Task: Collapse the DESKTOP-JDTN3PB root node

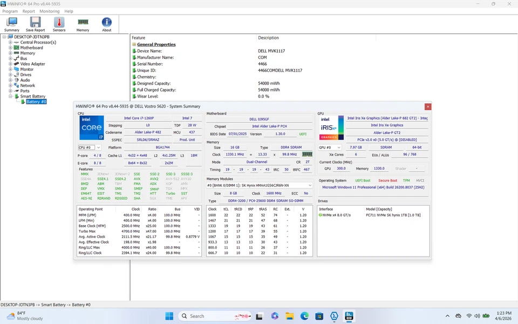Action: pos(4,37)
